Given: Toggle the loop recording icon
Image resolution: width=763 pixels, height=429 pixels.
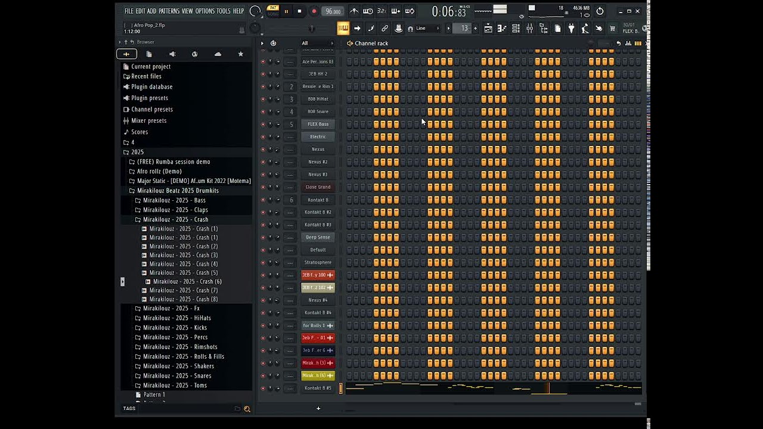Looking at the screenshot, I should click(410, 11).
